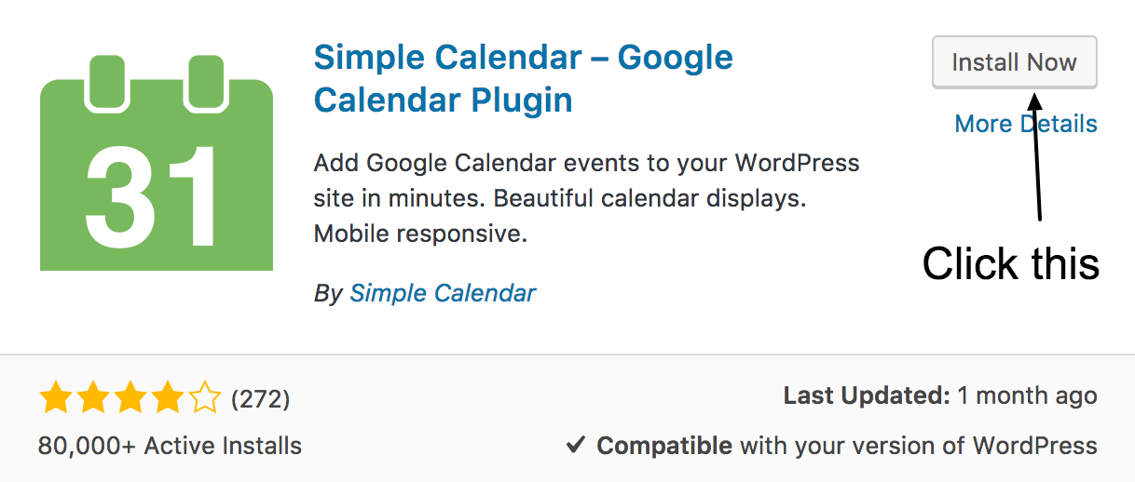Viewport: 1135px width, 482px height.
Task: Click the black arrow annotation shaft
Action: click(1037, 158)
